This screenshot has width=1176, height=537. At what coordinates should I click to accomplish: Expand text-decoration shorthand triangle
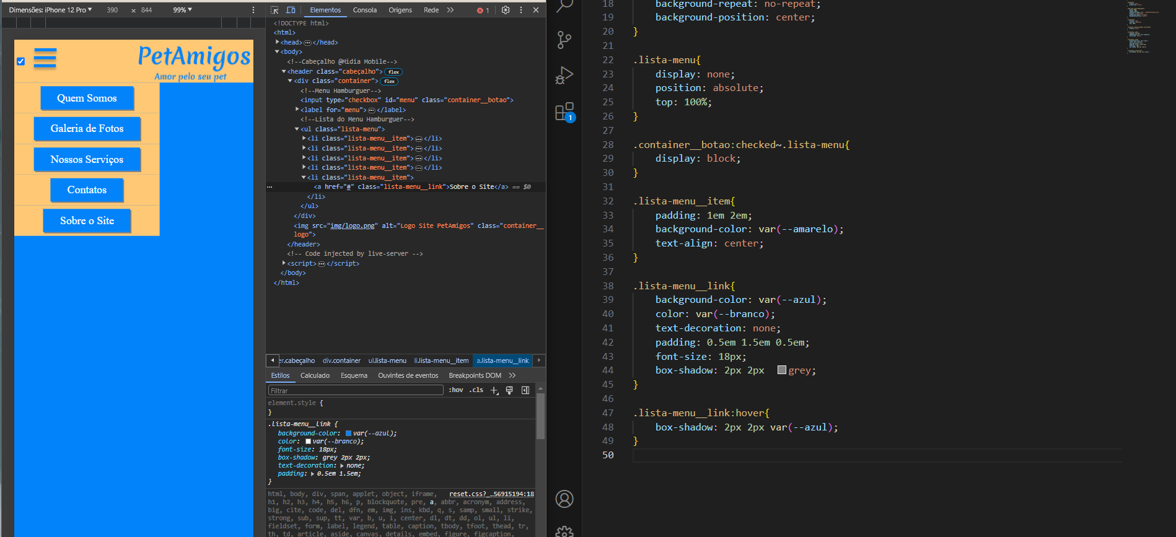pyautogui.click(x=341, y=466)
